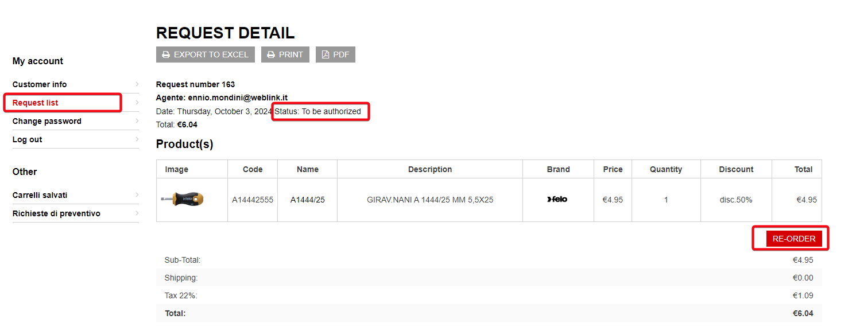856x331 pixels.
Task: Open Richieste di preventivo link
Action: [56, 213]
